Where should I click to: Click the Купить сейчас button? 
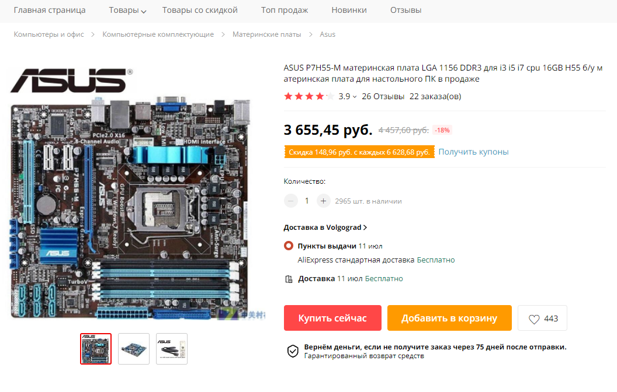click(332, 318)
